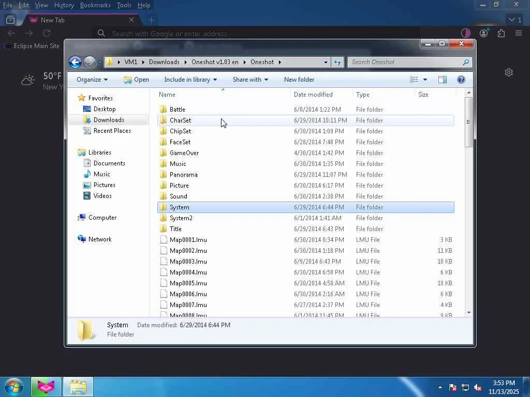Open browser extensions puzzle icon
Screen dimensions: 530x397
point(501,33)
